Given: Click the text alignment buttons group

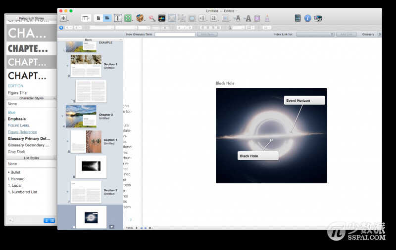Looking at the screenshot, I should point(210,28).
